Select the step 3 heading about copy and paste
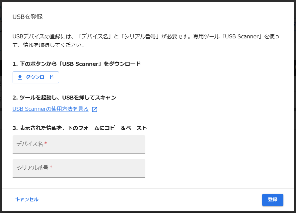The height and width of the screenshot is (213, 296). 80,128
